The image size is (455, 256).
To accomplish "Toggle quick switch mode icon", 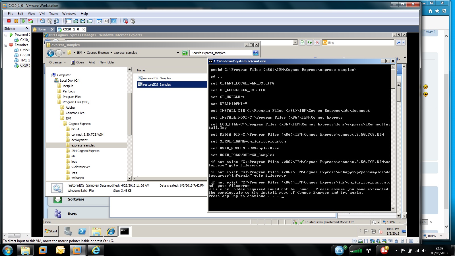I will [x=76, y=21].
